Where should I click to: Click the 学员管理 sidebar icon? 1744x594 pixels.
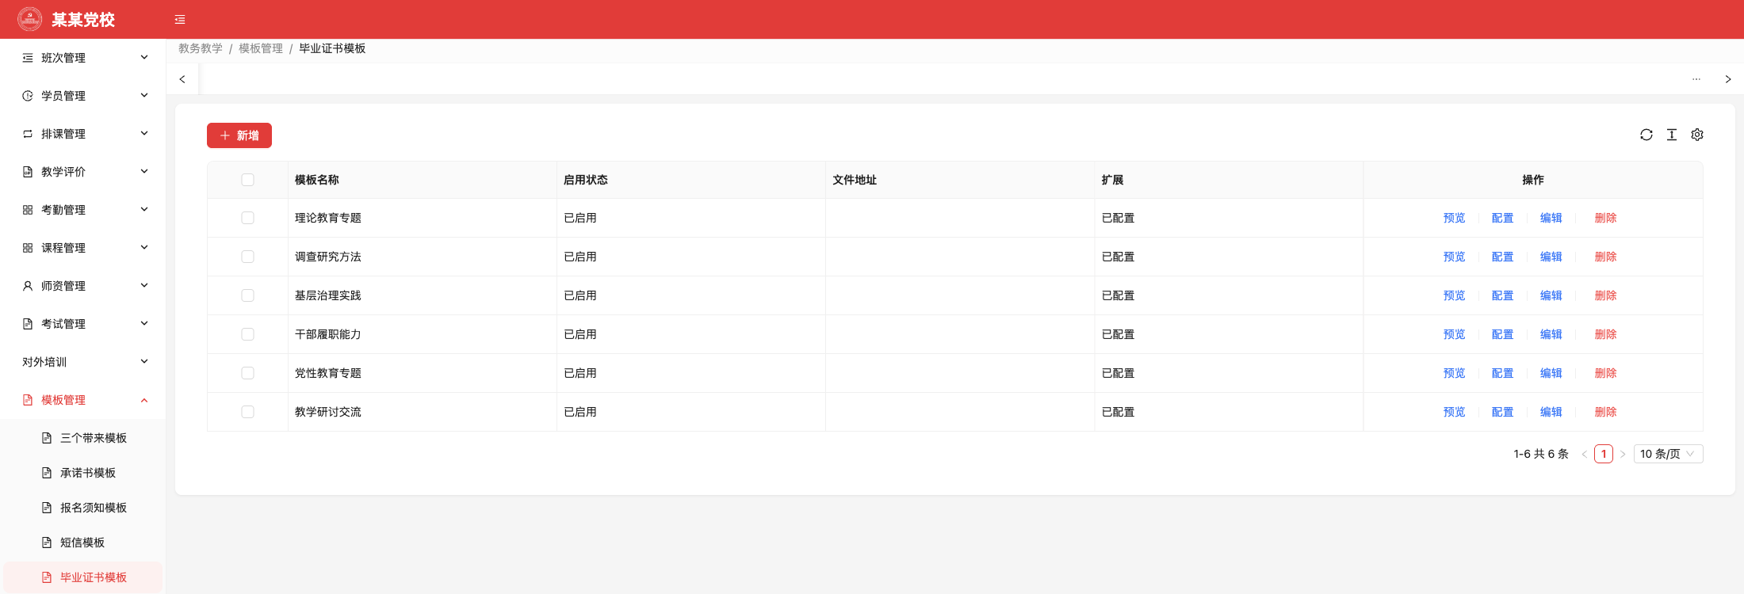click(28, 96)
